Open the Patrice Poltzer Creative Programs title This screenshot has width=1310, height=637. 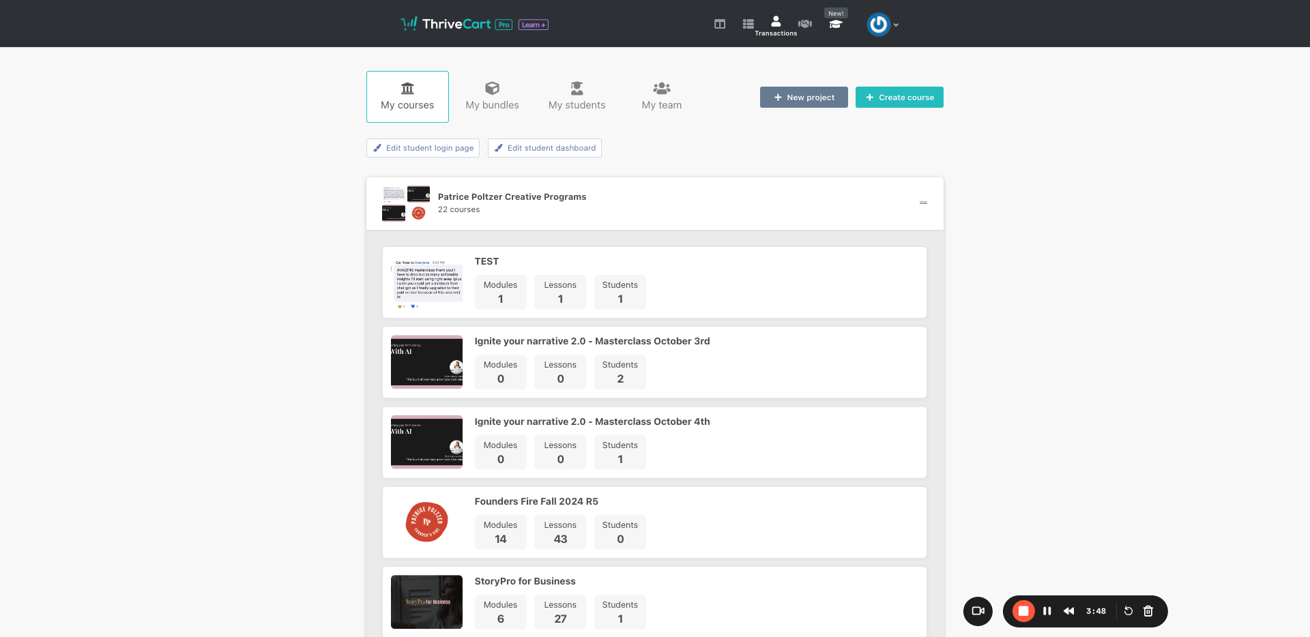(x=512, y=196)
